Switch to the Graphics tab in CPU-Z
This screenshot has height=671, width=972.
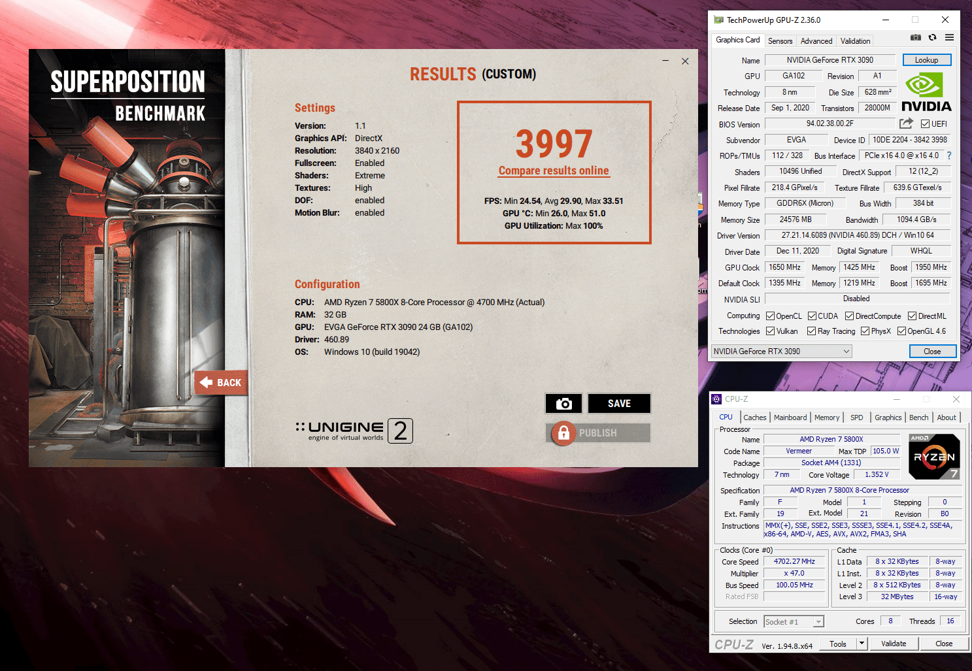[888, 417]
